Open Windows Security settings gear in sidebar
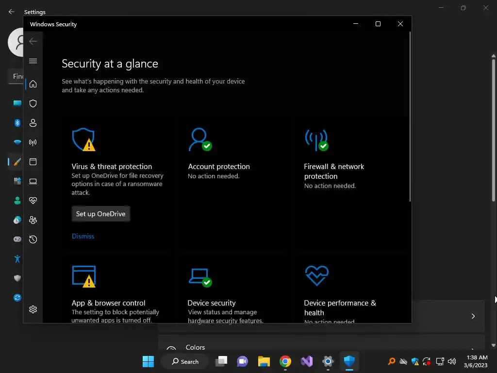Viewport: 497px width, 373px height. click(33, 309)
